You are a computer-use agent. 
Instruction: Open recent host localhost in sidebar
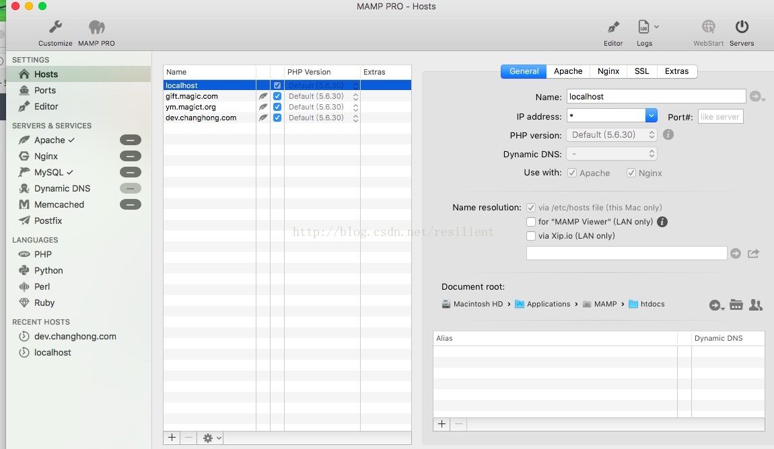tap(52, 353)
